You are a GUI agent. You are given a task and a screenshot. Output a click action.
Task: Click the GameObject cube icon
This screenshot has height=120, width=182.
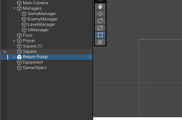tap(19, 68)
